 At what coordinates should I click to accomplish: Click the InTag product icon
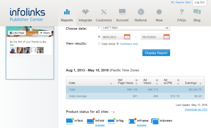112,121
